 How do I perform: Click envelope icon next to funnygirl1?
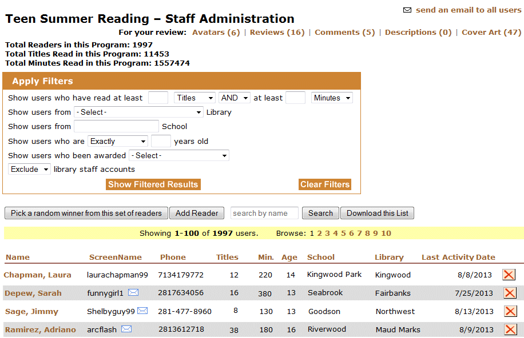(x=133, y=292)
